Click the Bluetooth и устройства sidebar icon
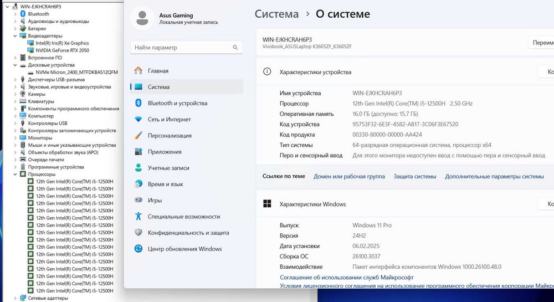The image size is (554, 302). coord(138,103)
